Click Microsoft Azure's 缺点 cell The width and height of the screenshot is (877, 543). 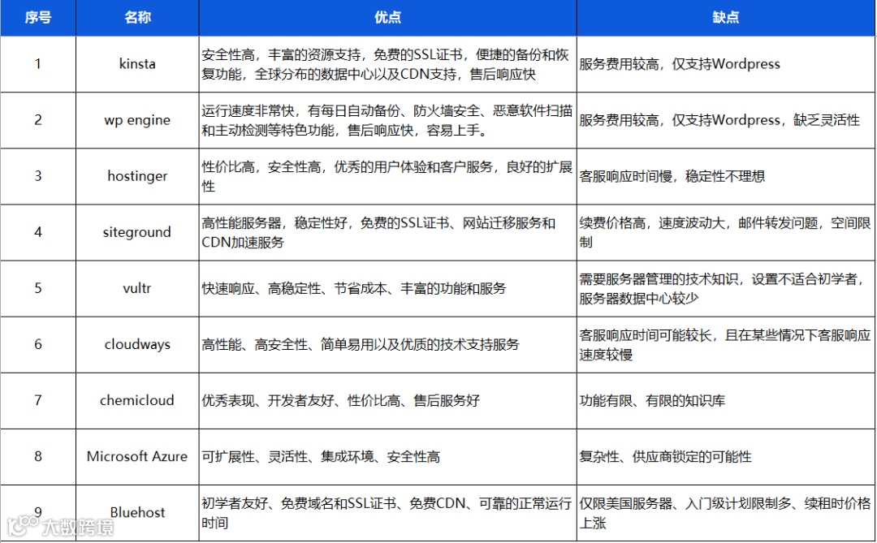click(x=723, y=456)
